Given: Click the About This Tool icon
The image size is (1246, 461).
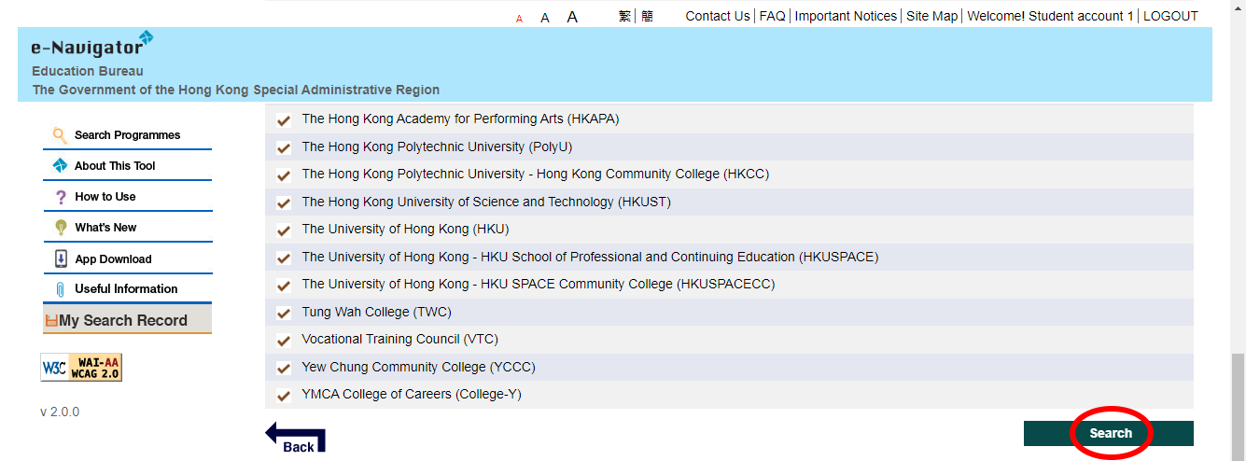Looking at the screenshot, I should point(60,166).
